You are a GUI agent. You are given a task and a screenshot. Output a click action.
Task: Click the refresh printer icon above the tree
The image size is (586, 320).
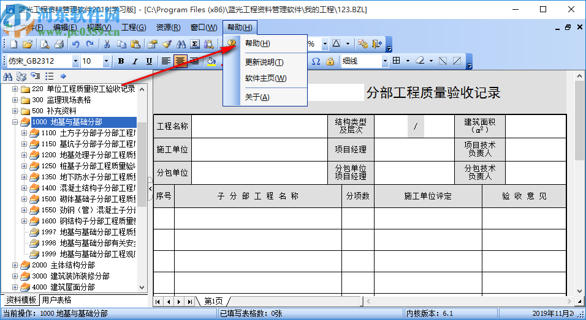21,76
